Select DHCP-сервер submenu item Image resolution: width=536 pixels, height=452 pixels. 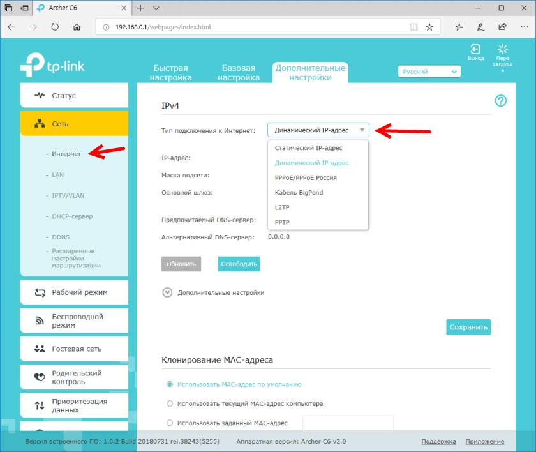(72, 216)
